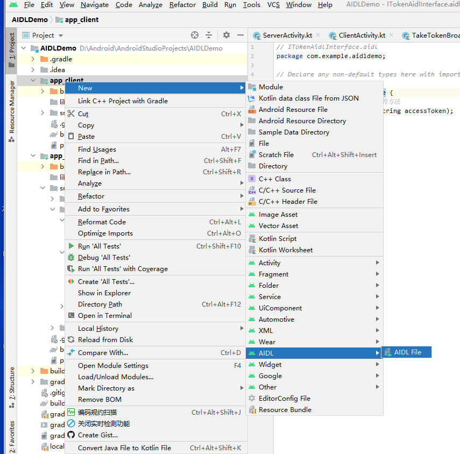Collapse the AIDLDemo root tree node
The width and height of the screenshot is (460, 454).
(24, 48)
